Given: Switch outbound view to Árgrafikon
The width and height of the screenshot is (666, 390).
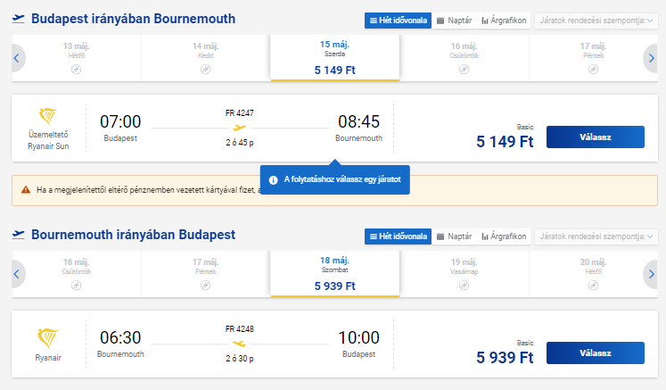Looking at the screenshot, I should pos(504,21).
